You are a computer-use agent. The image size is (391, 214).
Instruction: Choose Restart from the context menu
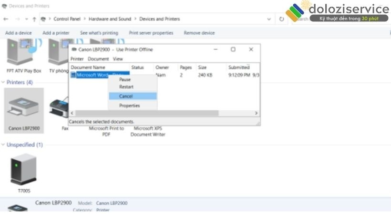[133, 87]
